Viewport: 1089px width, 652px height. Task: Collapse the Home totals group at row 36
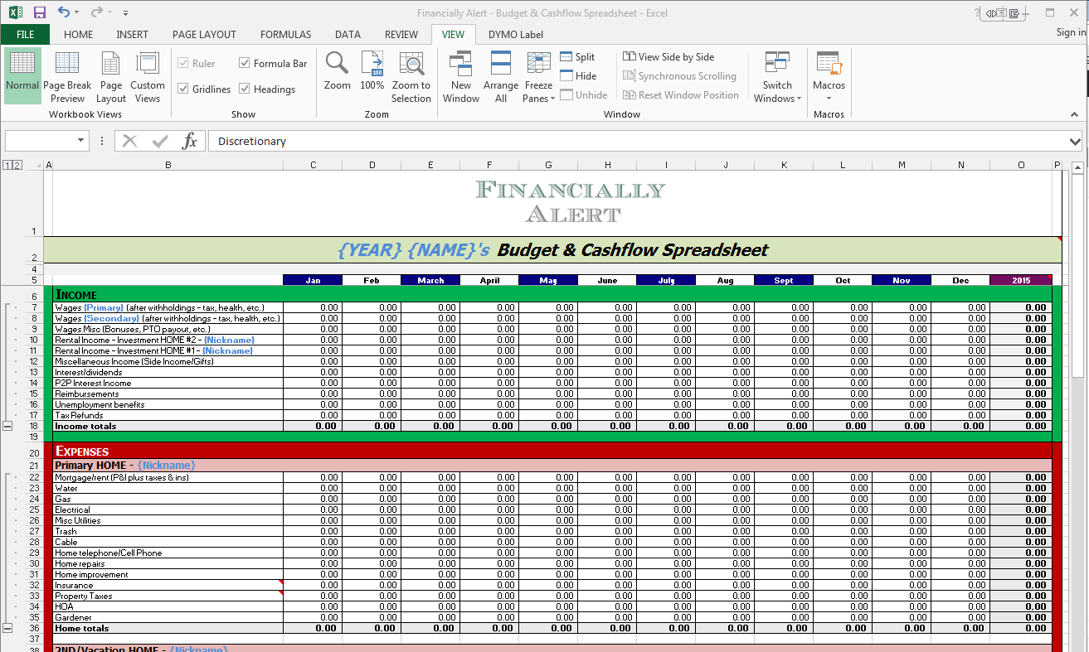[8, 628]
